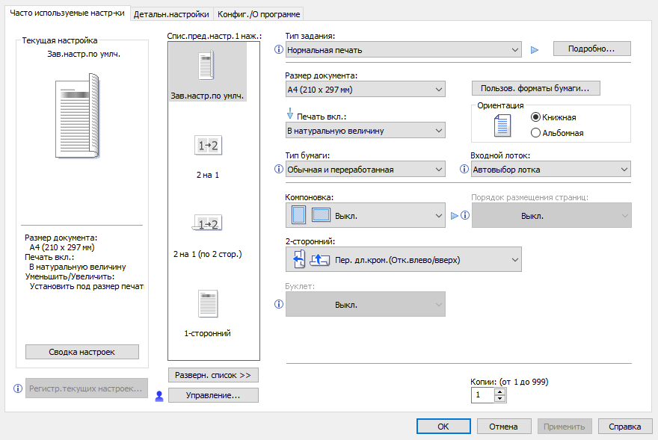Click the Копии number input field
Screen dimensions: 658x440
click(x=482, y=394)
